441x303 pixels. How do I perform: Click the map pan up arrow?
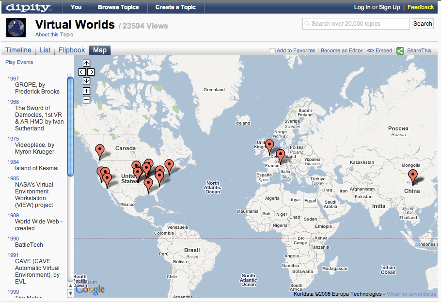pos(86,63)
